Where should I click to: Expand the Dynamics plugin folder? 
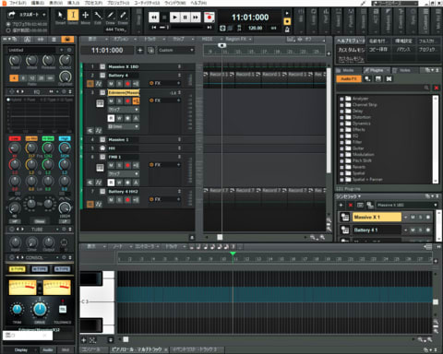coord(341,124)
